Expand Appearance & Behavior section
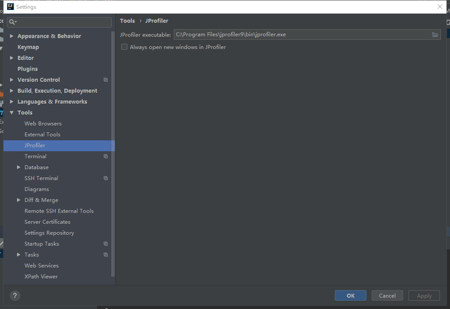 [x=11, y=36]
